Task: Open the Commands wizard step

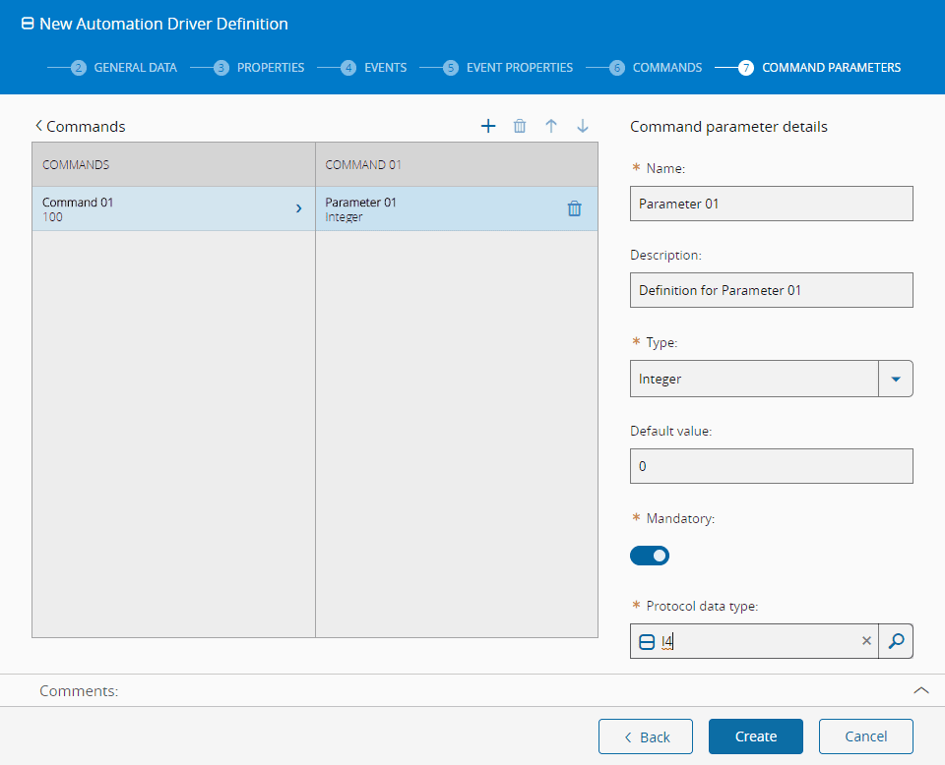Action: [656, 68]
